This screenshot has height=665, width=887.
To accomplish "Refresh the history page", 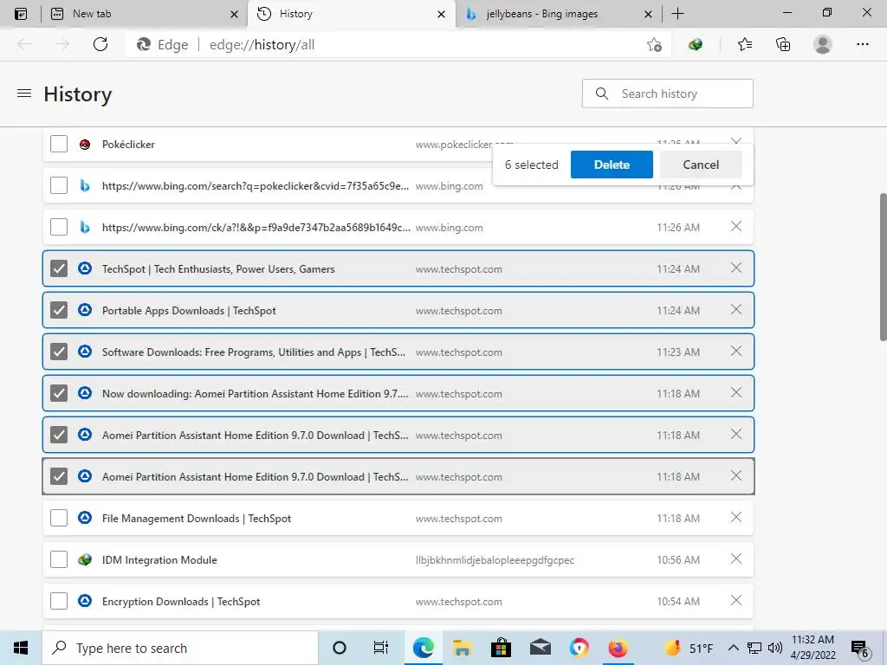I will 100,44.
